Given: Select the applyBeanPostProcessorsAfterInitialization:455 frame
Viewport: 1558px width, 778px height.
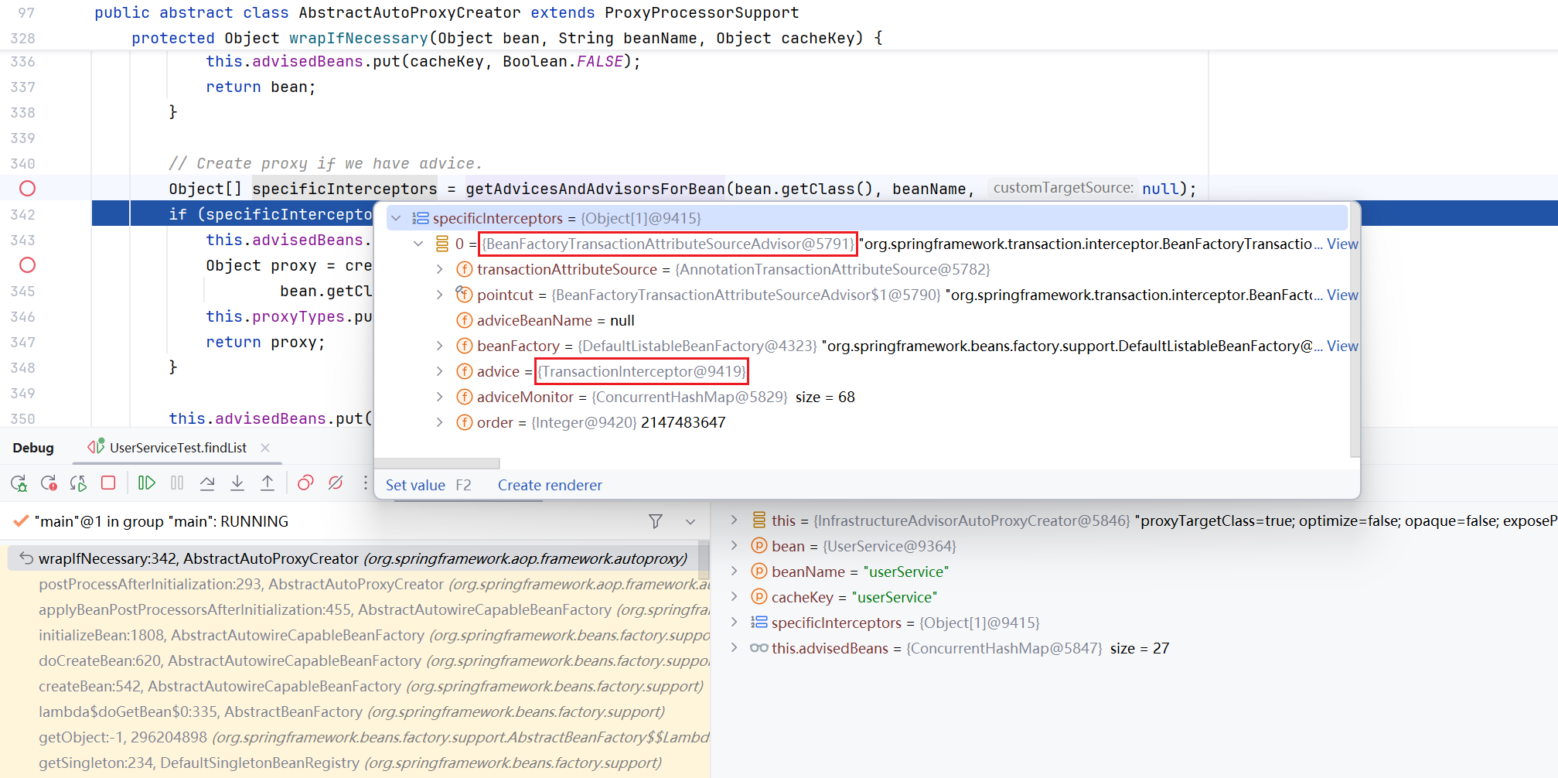Looking at the screenshot, I should click(x=356, y=609).
